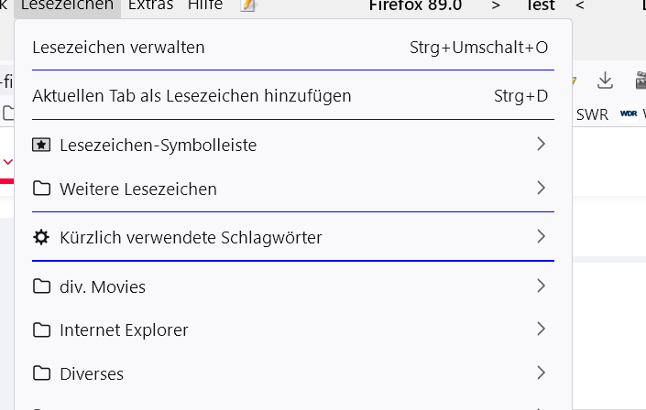Viewport: 646px width, 410px height.
Task: Expand Lesezeichen-Symbolleiste submenu arrow
Action: (541, 144)
